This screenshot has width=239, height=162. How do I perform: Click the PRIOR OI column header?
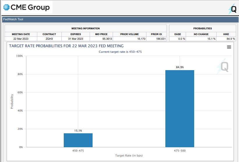[156, 34]
